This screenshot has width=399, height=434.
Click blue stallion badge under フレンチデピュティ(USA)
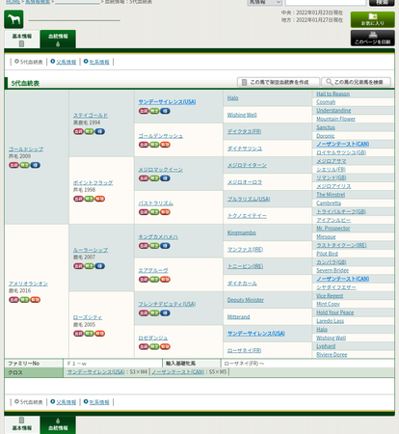[165, 313]
